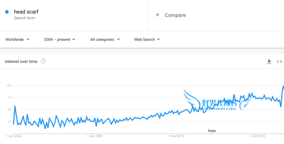Click the 1 Oct 2018 axis date
Image resolution: width=284 pixels, height=144 pixels.
tap(258, 136)
